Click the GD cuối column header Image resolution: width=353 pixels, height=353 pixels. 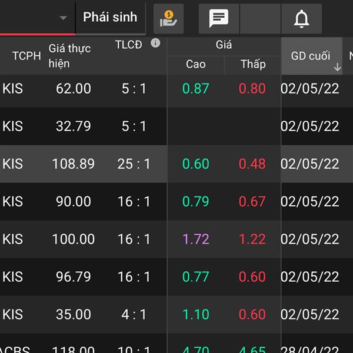[x=311, y=56]
